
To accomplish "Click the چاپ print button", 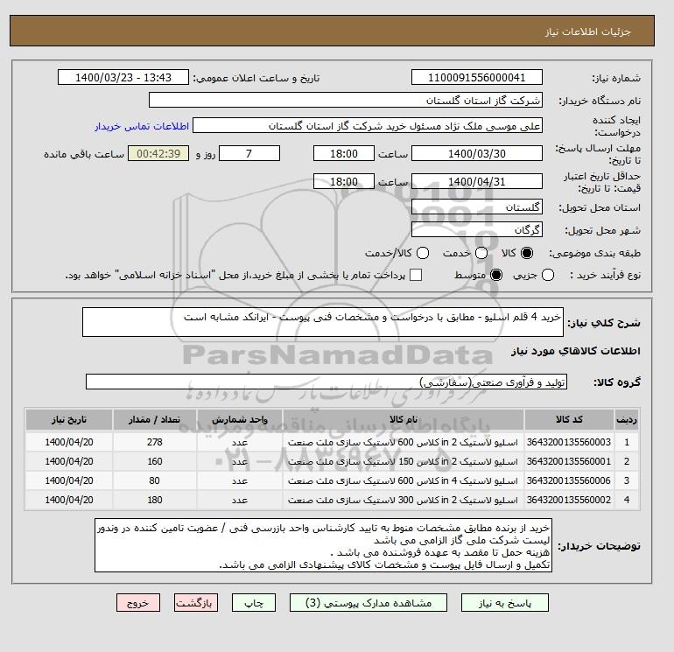I will point(254,603).
